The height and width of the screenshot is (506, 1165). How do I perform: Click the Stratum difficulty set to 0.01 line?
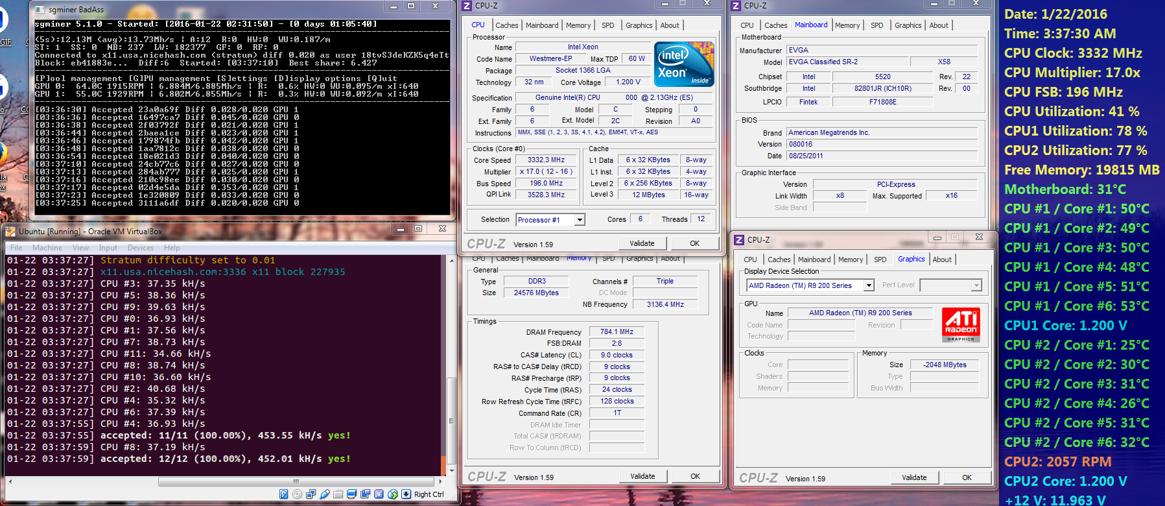point(188,260)
